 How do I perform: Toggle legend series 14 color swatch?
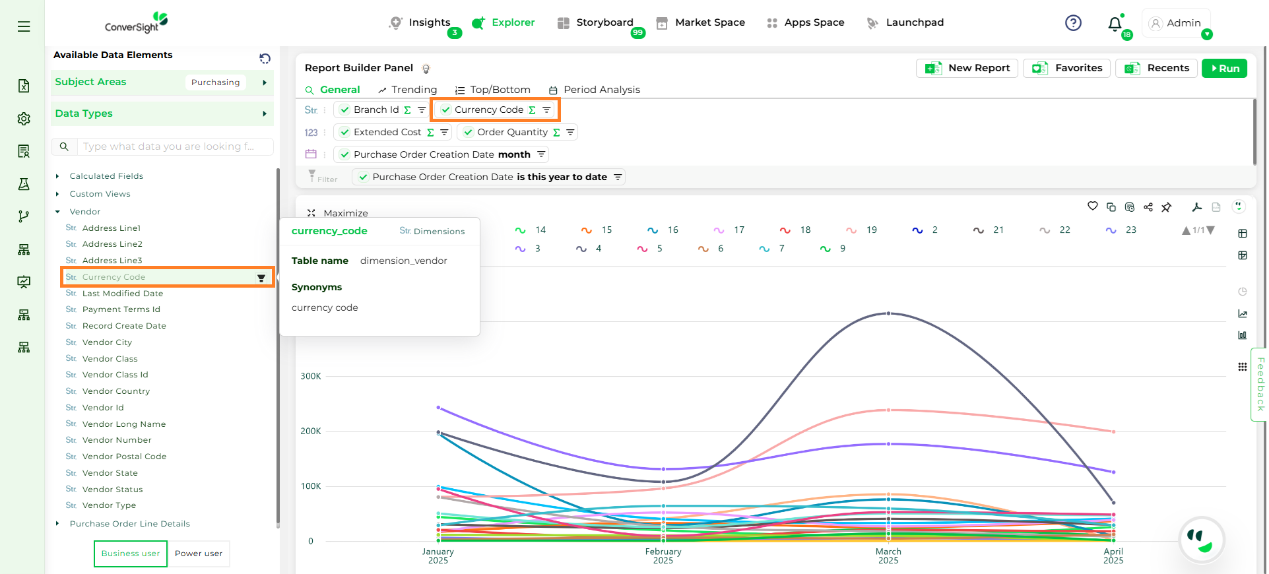coord(520,230)
